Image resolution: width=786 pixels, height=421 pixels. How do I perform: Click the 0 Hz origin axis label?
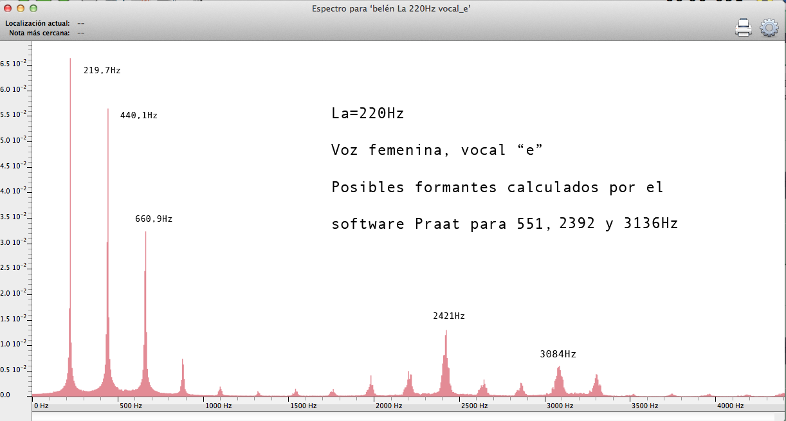pyautogui.click(x=41, y=406)
